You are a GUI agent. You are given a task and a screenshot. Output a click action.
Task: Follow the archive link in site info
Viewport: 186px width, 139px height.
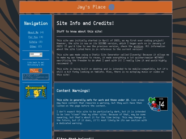[x=138, y=46]
